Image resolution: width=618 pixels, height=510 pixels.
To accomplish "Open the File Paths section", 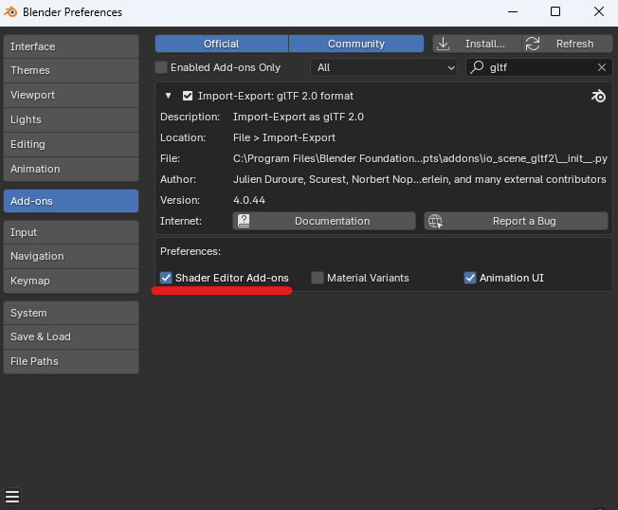I will (x=71, y=361).
